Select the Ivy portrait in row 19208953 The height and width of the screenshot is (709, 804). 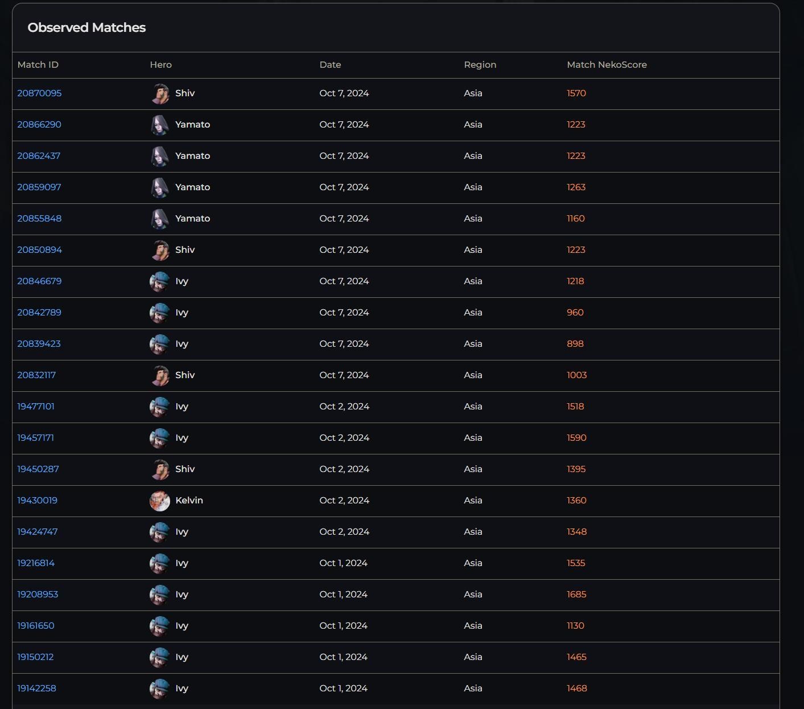click(160, 595)
